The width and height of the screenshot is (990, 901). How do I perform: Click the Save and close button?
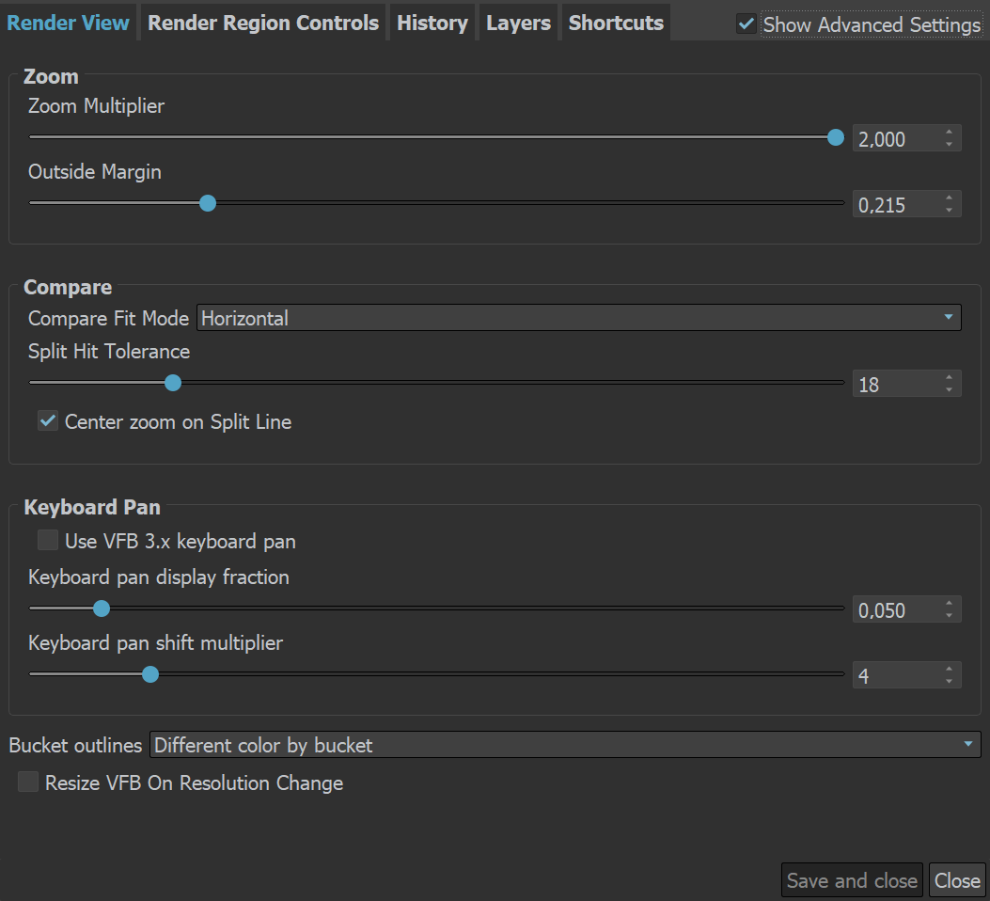851,880
